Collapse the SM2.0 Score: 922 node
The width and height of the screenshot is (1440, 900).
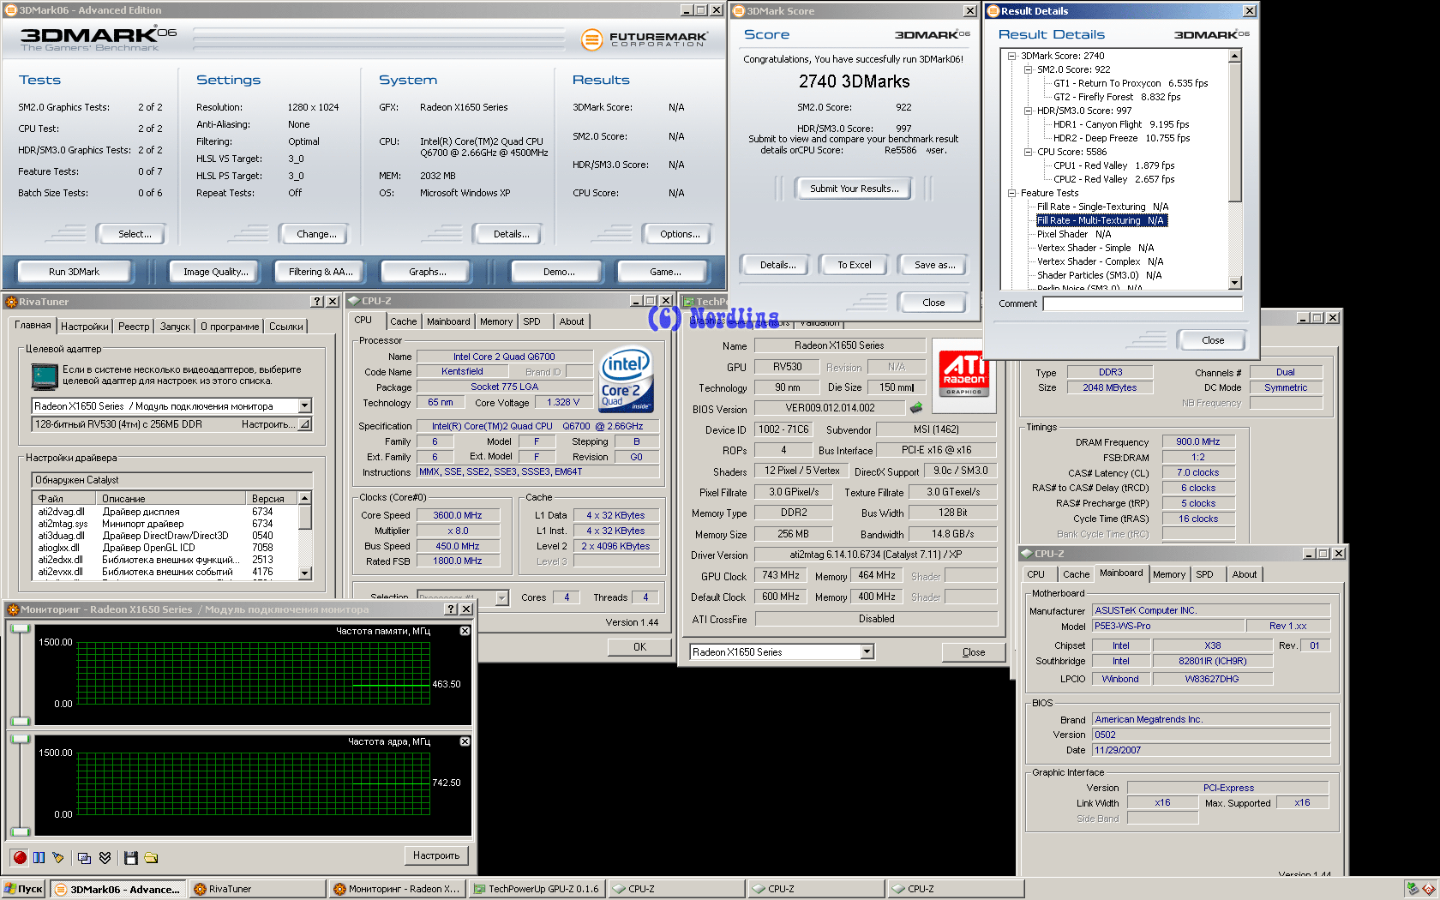(x=1029, y=69)
